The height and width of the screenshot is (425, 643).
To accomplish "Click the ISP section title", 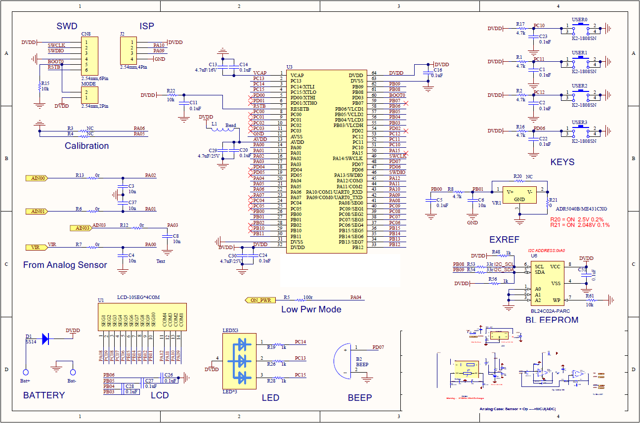I will click(x=147, y=26).
